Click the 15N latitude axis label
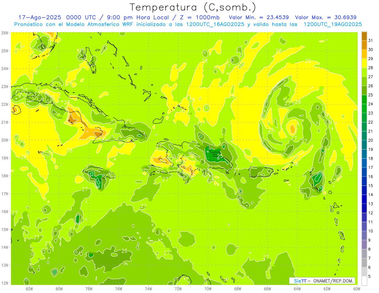 pos(5,229)
